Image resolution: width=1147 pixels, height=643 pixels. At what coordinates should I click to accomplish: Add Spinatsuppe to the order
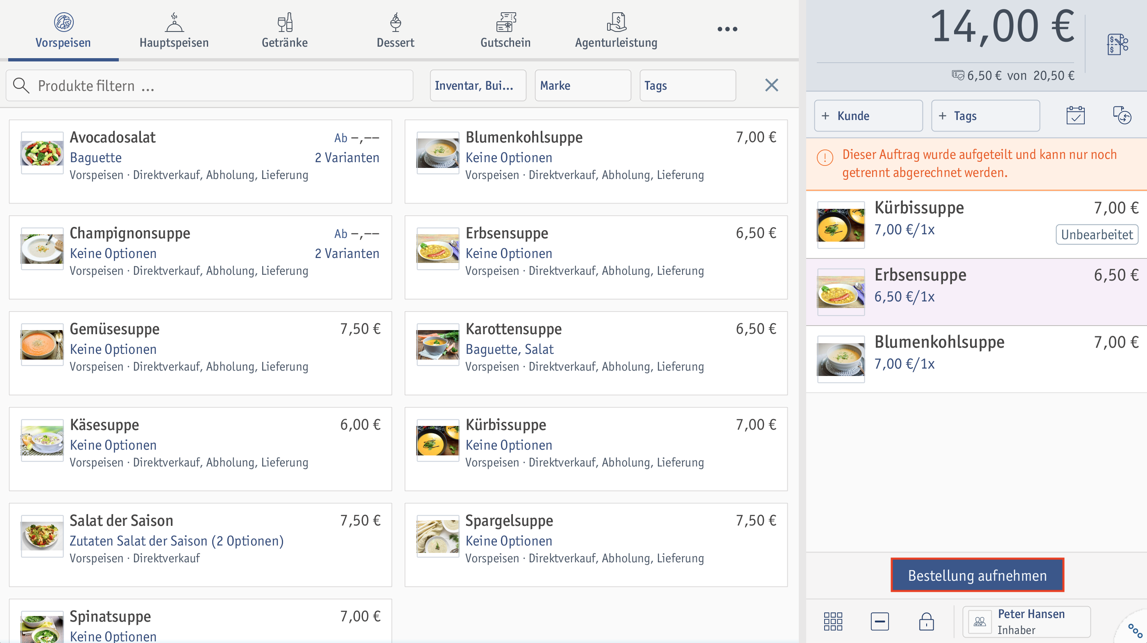click(200, 621)
